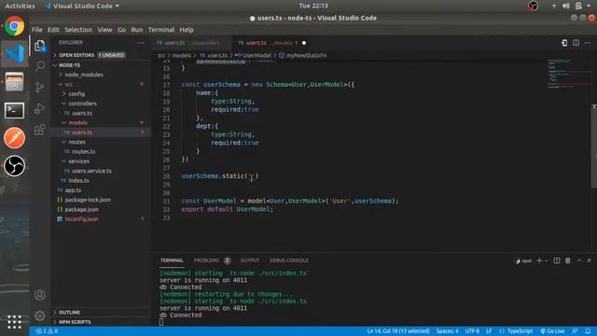Open the Explorer view in activity bar
597x336 pixels.
[x=40, y=46]
